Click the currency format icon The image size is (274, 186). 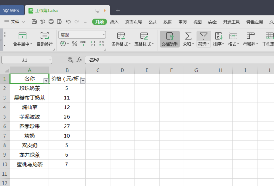click(x=63, y=43)
